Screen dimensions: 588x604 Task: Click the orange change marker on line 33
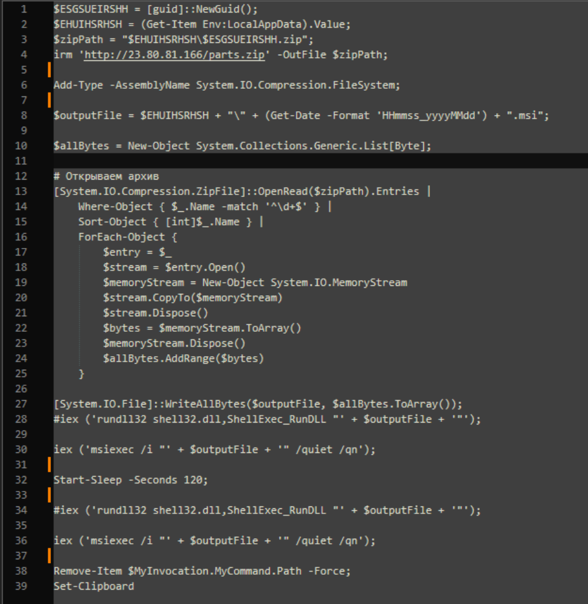[x=49, y=495]
